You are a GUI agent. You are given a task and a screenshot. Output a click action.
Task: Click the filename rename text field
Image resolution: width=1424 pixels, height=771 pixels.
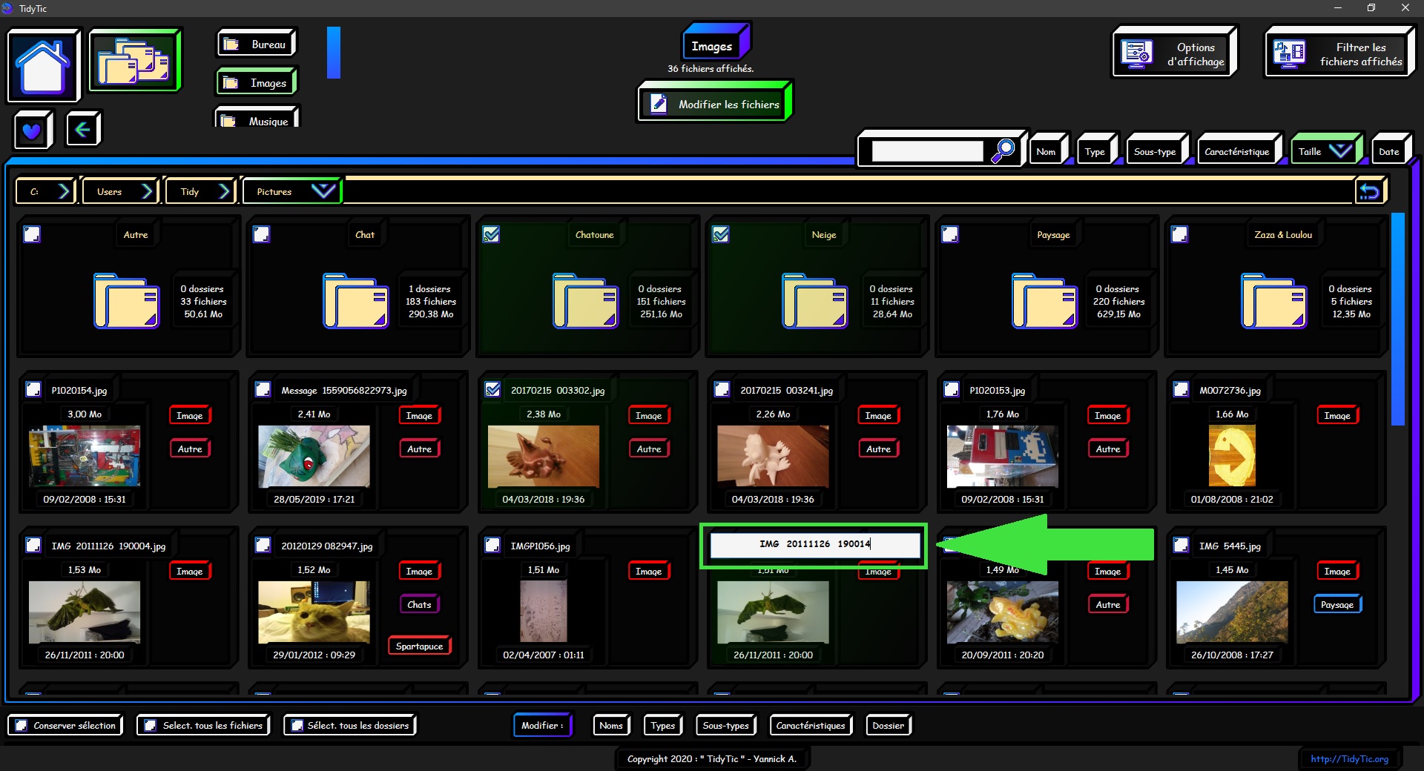click(x=814, y=544)
